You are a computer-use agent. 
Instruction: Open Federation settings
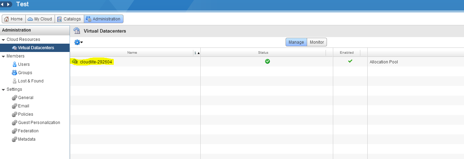pyautogui.click(x=28, y=131)
